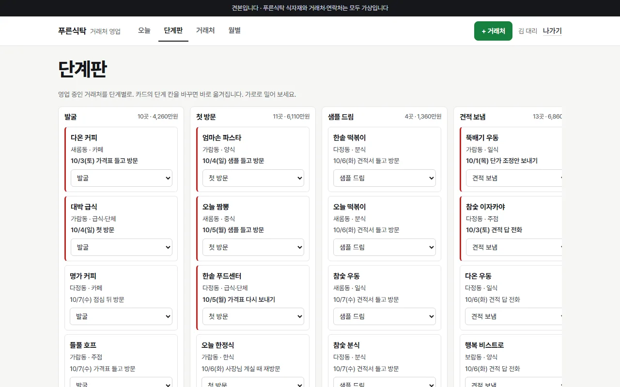Click the 한솥 떡볶이 card title
The width and height of the screenshot is (620, 387).
click(x=350, y=138)
